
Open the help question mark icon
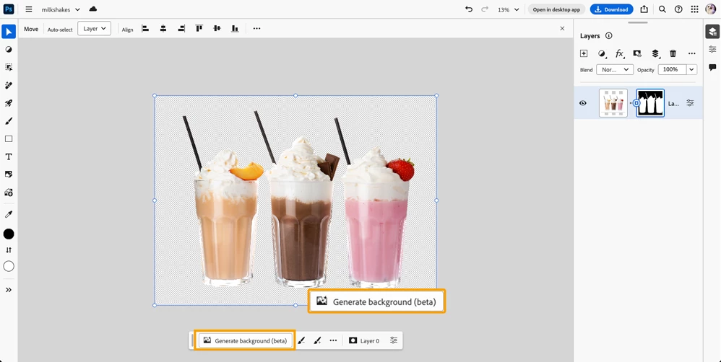click(678, 9)
